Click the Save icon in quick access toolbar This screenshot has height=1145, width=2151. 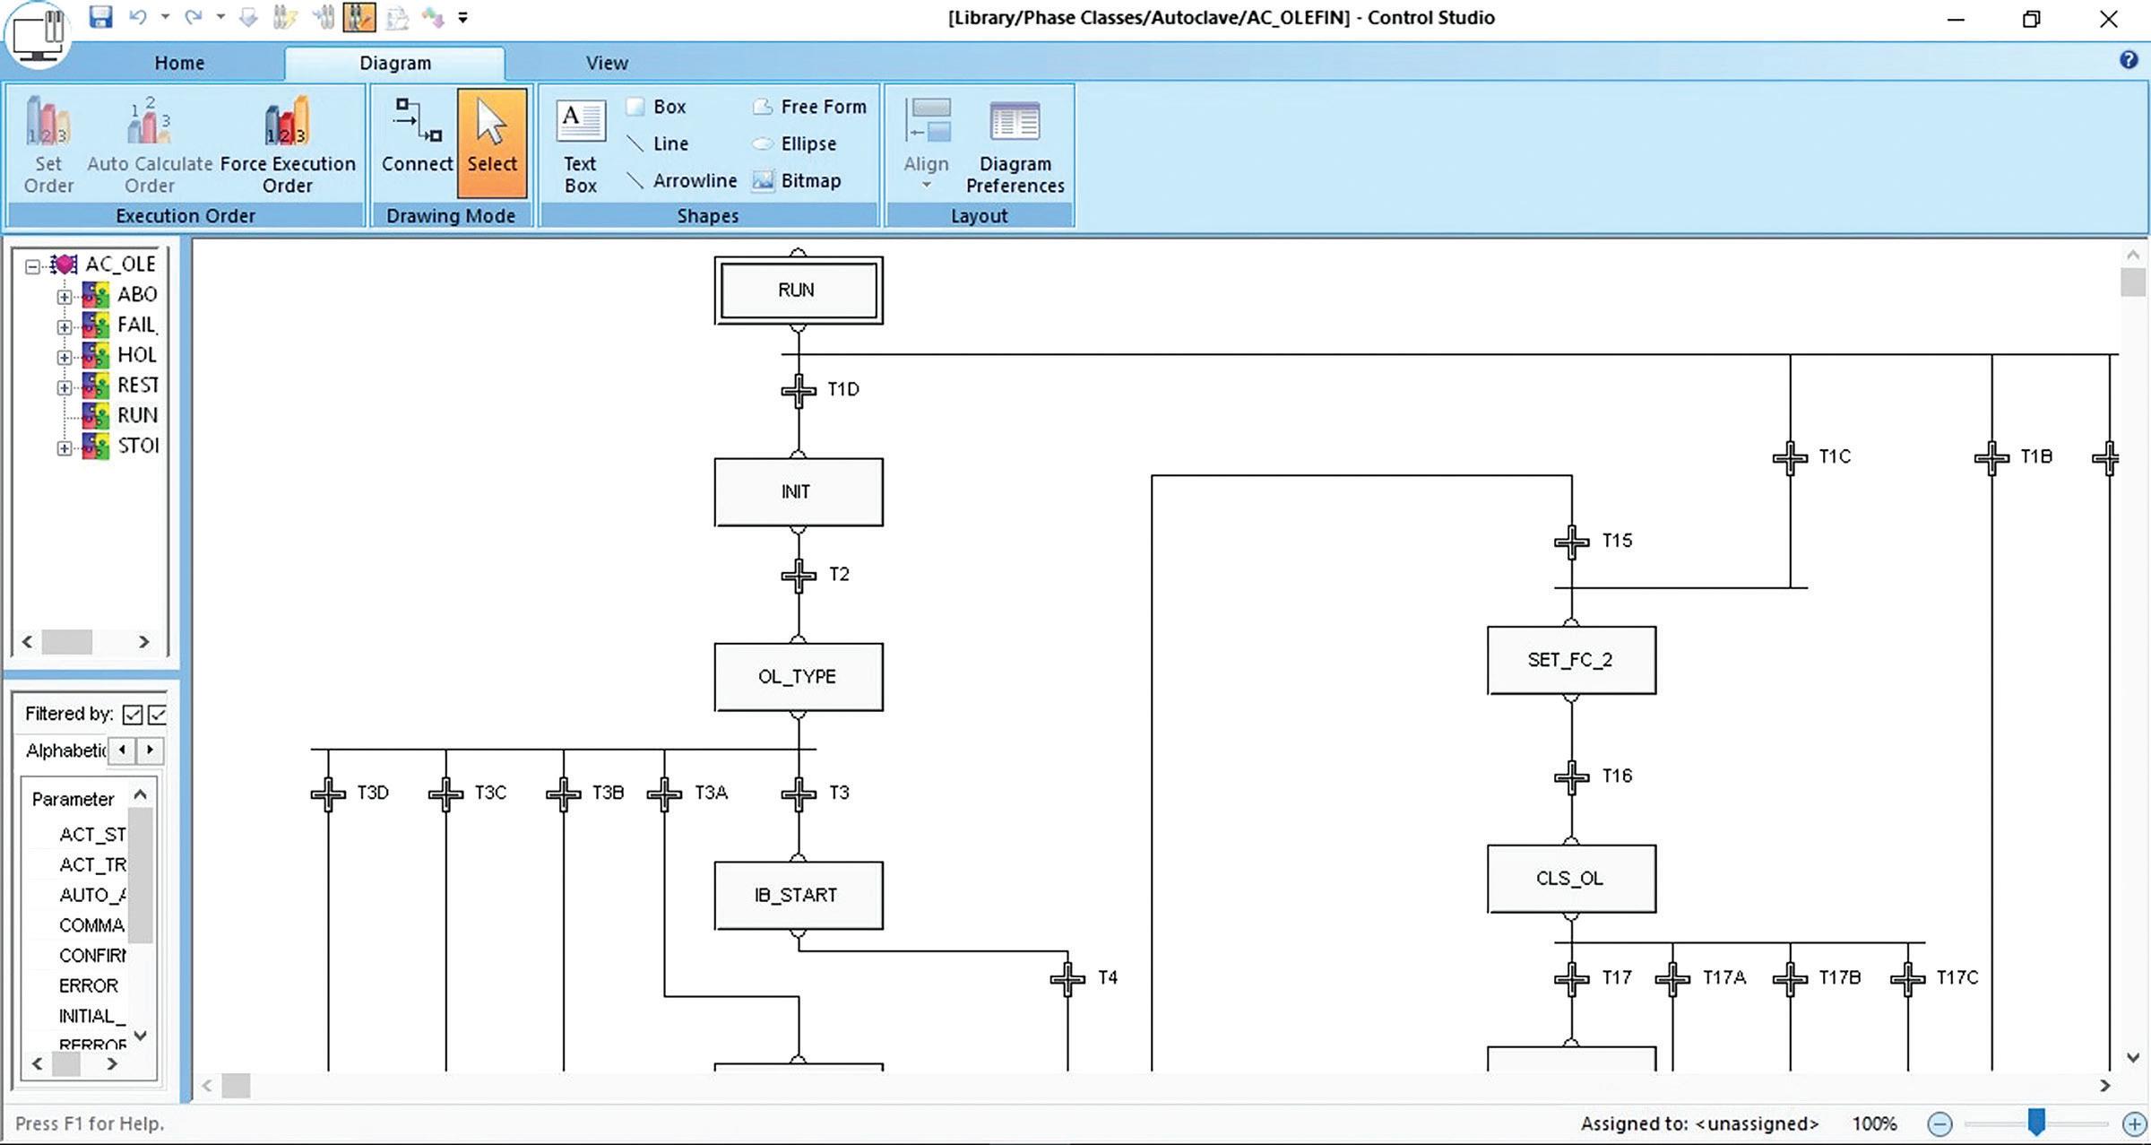[100, 17]
